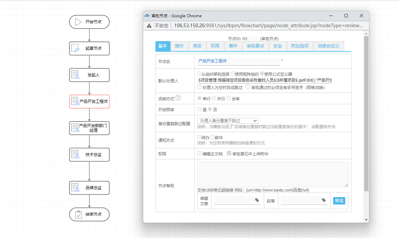Viewport: 399px width, 238px height.
Task: Select the 开始节点 flowchart node
Action: tap(89, 22)
